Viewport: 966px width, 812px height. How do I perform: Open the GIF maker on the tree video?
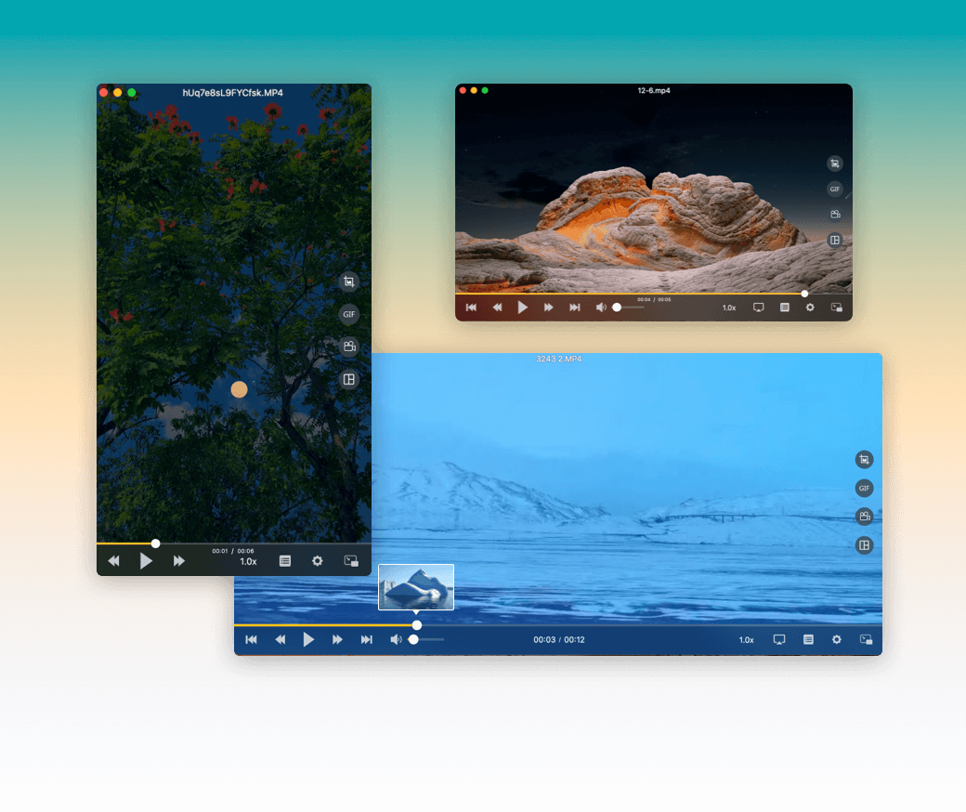(x=348, y=314)
